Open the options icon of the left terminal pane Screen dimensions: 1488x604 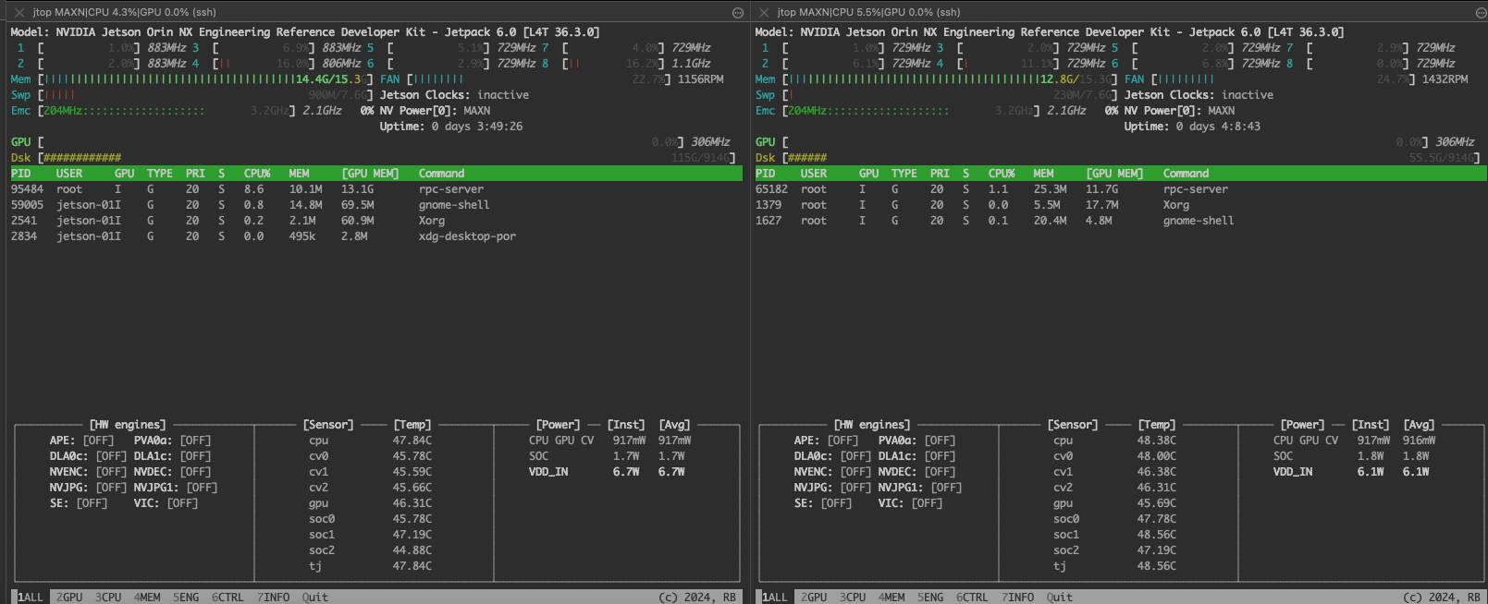(x=737, y=12)
